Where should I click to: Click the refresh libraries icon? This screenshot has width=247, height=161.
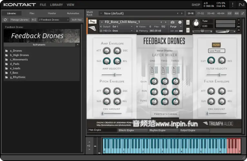5,20
